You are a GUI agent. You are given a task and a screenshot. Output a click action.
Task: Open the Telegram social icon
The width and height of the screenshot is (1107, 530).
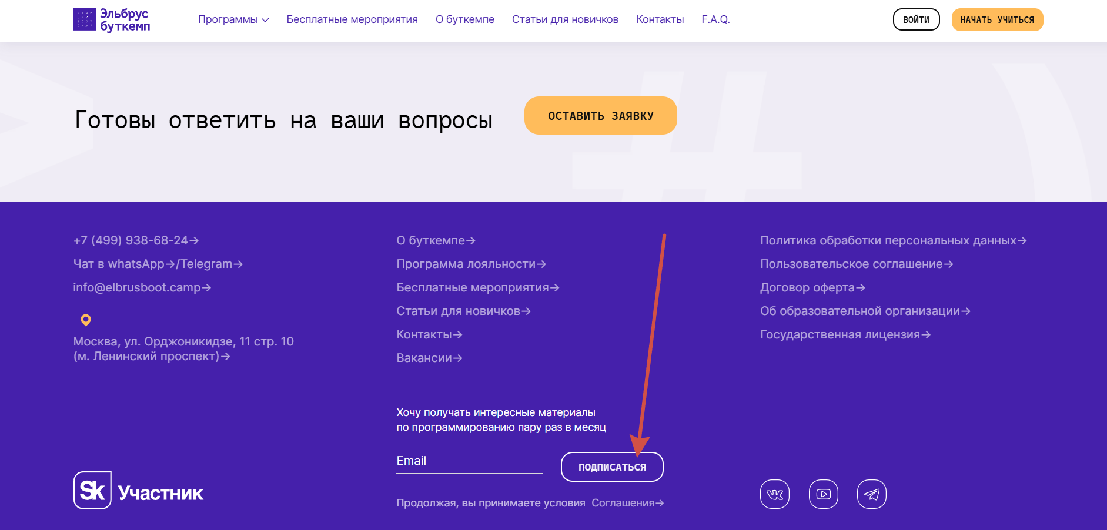[872, 494]
